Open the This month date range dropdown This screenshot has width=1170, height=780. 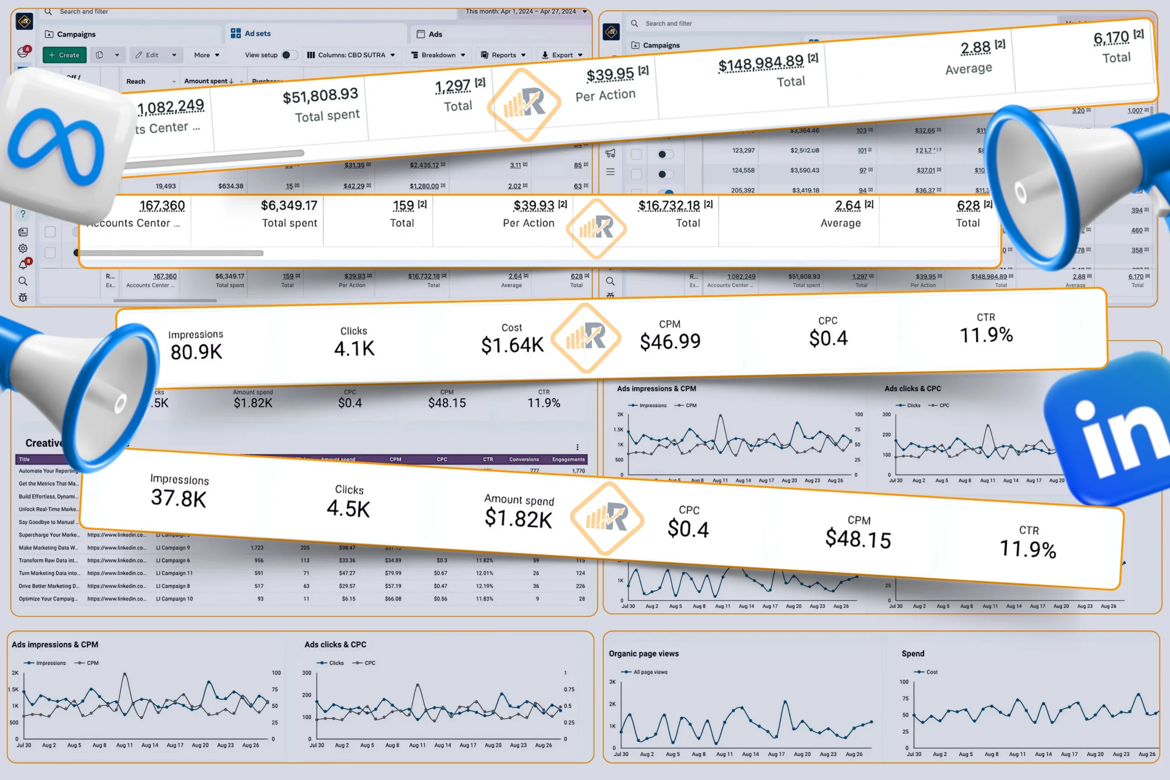526,11
